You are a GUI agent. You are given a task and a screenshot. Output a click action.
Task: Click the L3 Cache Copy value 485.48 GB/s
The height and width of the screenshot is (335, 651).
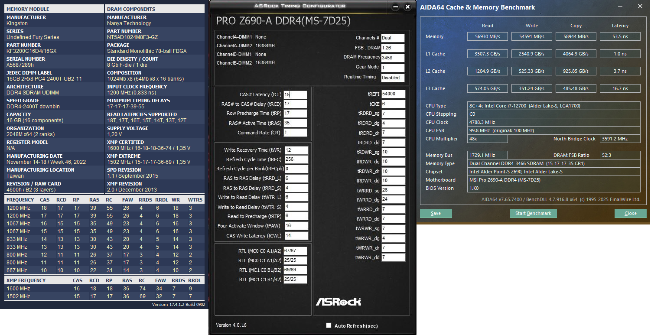(576, 88)
